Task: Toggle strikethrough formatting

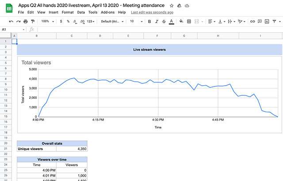Action: pos(164,21)
